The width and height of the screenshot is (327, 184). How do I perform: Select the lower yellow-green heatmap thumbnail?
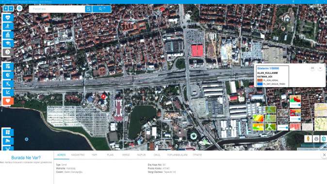(x=258, y=127)
